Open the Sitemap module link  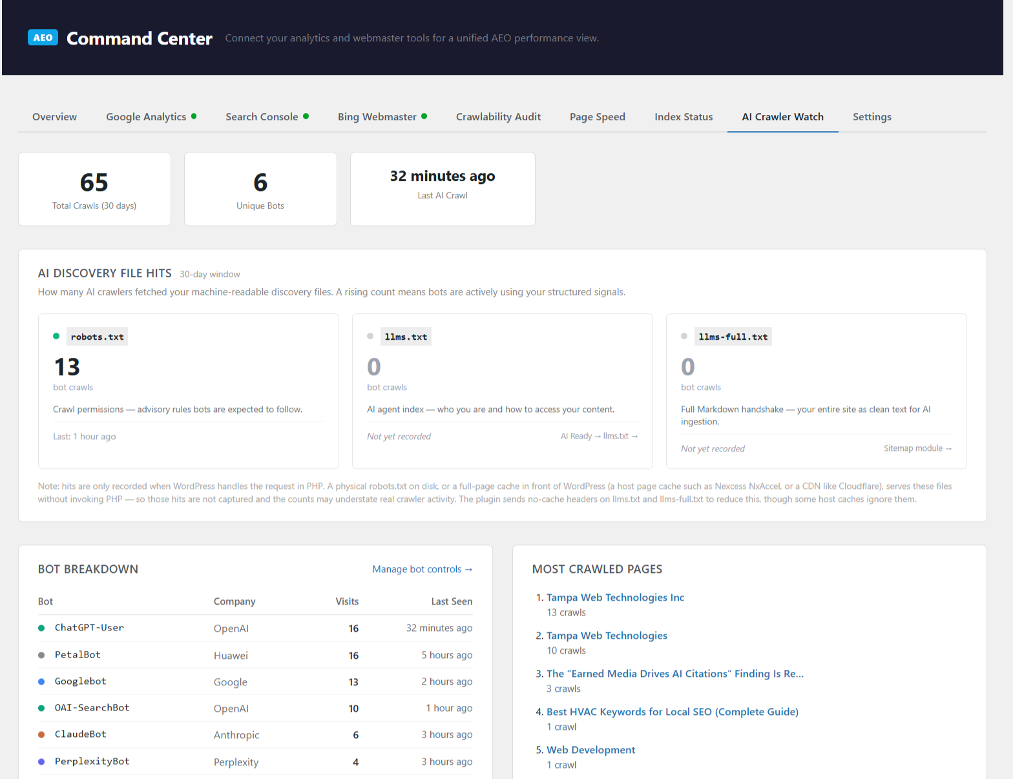point(917,448)
